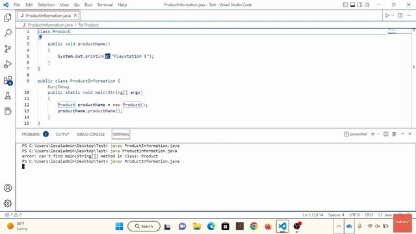Close the ProductInformation.java tab
Viewport: 416px width, 234px height.
[75, 16]
